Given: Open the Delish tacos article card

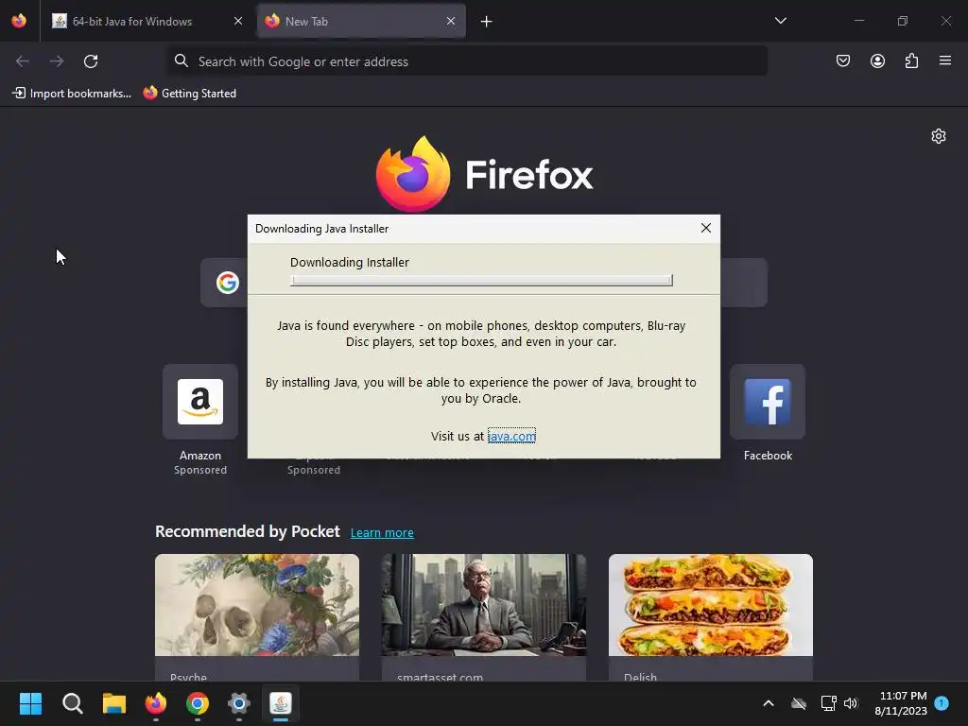Looking at the screenshot, I should [711, 617].
